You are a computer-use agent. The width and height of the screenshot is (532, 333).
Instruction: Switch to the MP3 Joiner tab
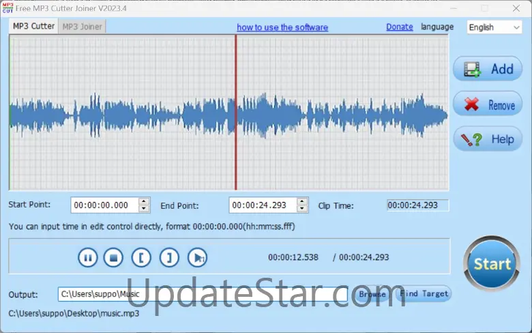click(x=82, y=27)
